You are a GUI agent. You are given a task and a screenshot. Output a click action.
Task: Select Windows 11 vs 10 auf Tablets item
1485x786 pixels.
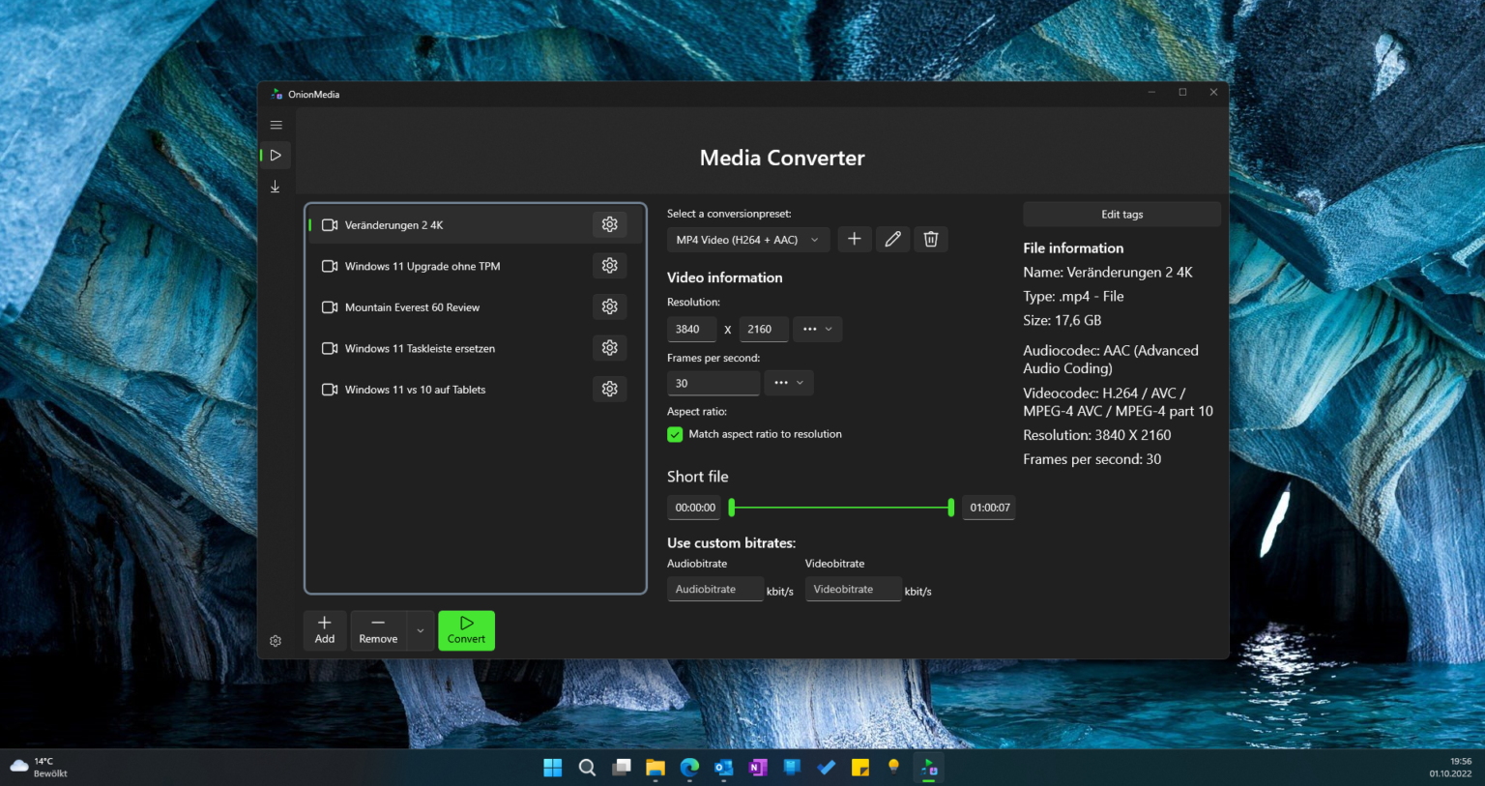click(x=474, y=390)
